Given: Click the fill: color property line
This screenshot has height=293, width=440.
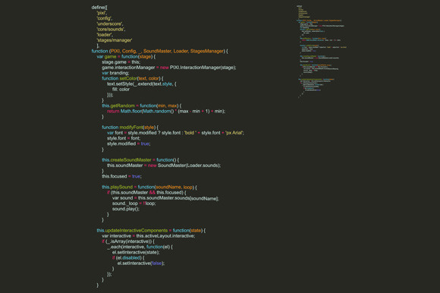Looking at the screenshot, I should pyautogui.click(x=121, y=90).
